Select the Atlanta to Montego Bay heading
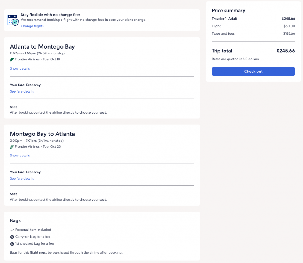The width and height of the screenshot is (303, 263). [42, 47]
